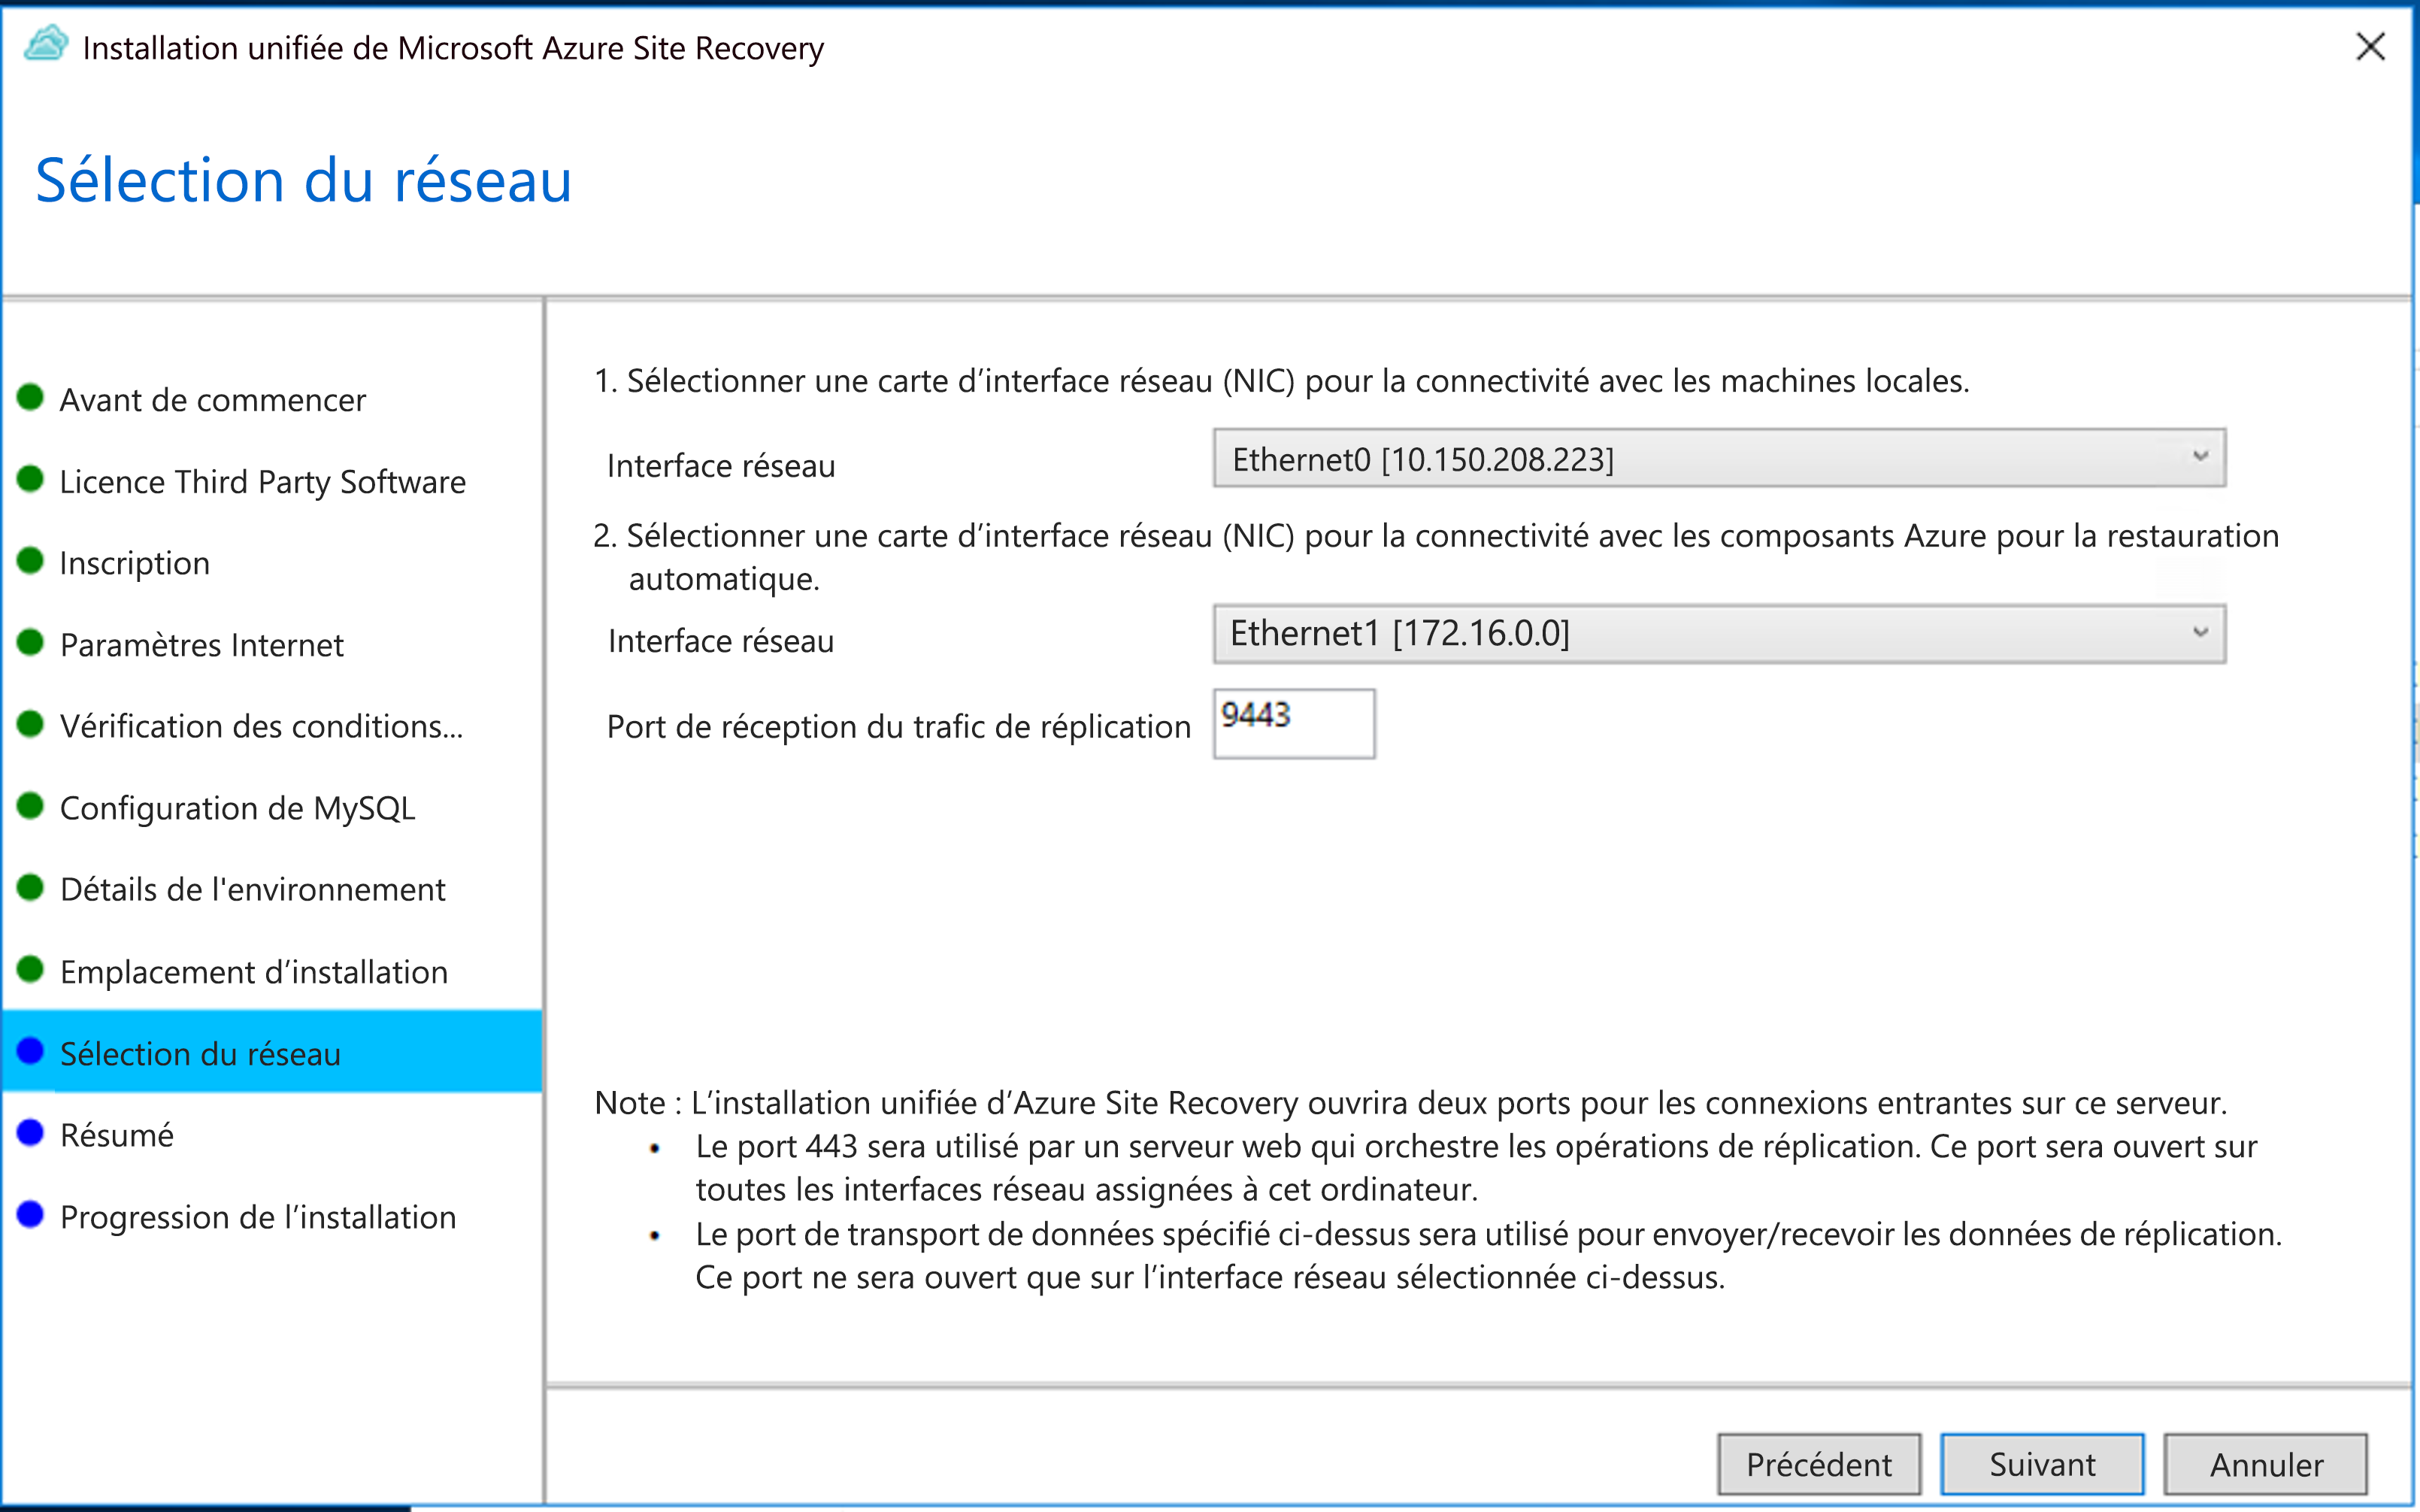The height and width of the screenshot is (1512, 2420).
Task: Click the Annuler button
Action: pos(2266,1464)
